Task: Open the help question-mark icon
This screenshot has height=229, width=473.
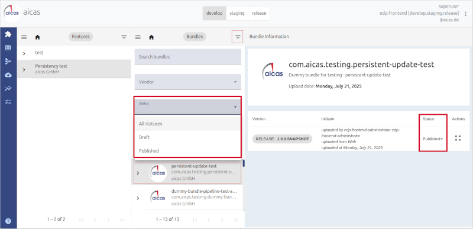Action: (8, 221)
